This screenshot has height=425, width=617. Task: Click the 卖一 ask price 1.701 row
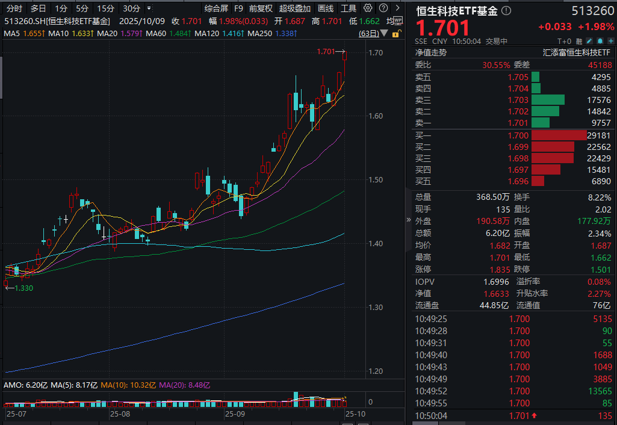pos(518,122)
